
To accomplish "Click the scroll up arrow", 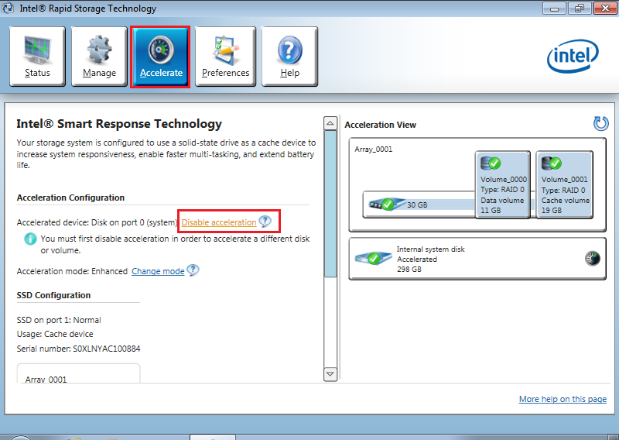I will pos(330,124).
